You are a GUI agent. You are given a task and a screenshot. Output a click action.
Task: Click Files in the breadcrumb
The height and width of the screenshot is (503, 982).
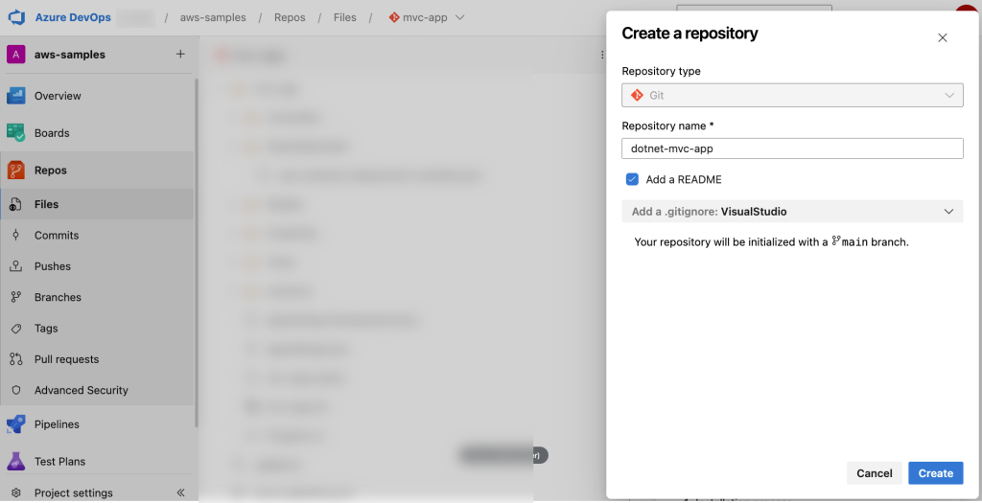pyautogui.click(x=345, y=17)
